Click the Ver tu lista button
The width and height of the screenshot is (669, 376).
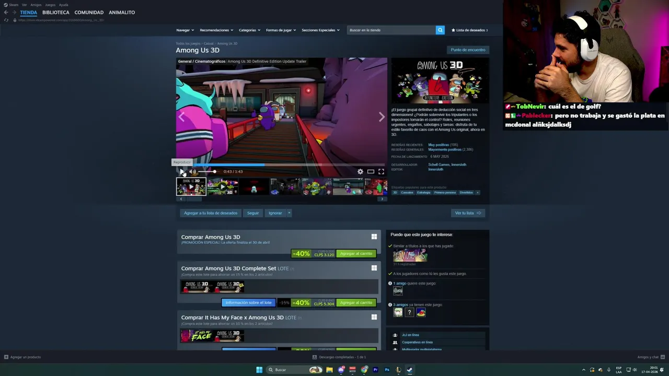pyautogui.click(x=468, y=213)
